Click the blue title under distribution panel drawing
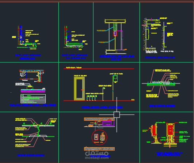 (x=160, y=57)
